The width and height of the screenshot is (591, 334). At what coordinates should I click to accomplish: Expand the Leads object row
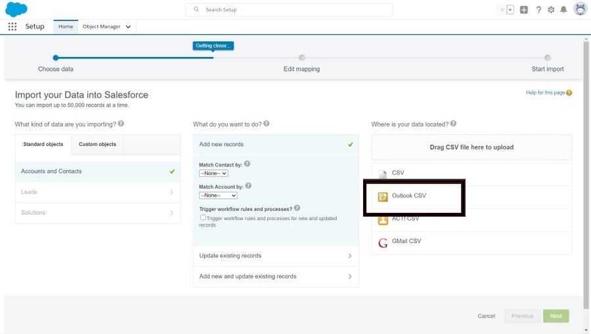tap(98, 192)
